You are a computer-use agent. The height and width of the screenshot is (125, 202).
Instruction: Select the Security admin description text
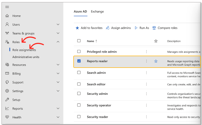(184, 95)
